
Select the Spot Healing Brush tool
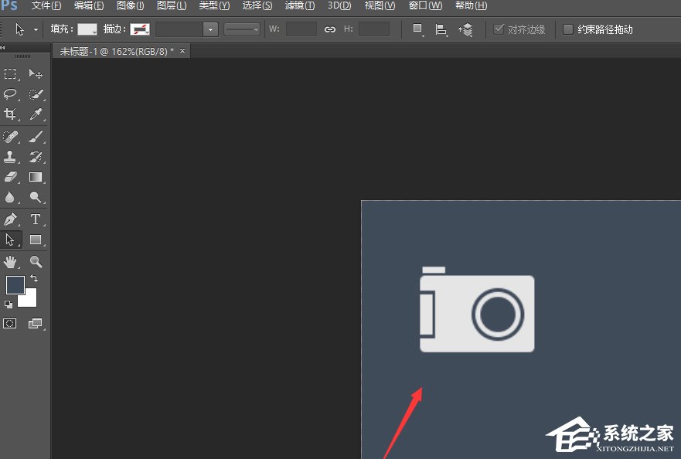coord(10,136)
